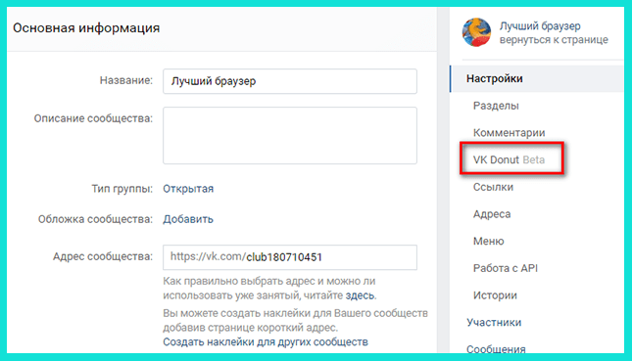632x361 pixels.
Task: Open the Разделы settings section
Action: click(496, 106)
